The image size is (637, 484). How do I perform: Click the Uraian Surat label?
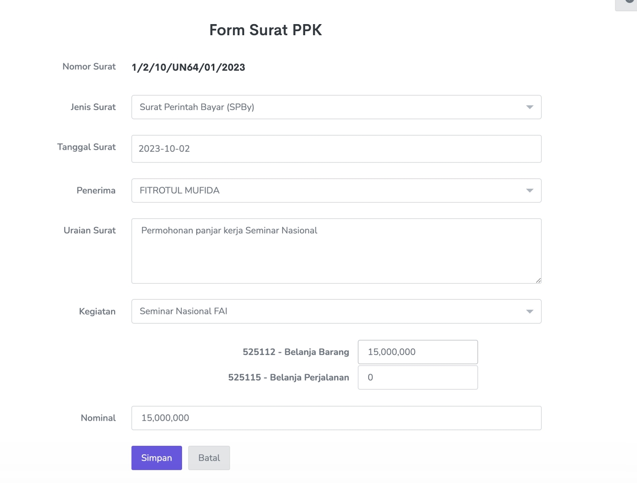pos(90,230)
